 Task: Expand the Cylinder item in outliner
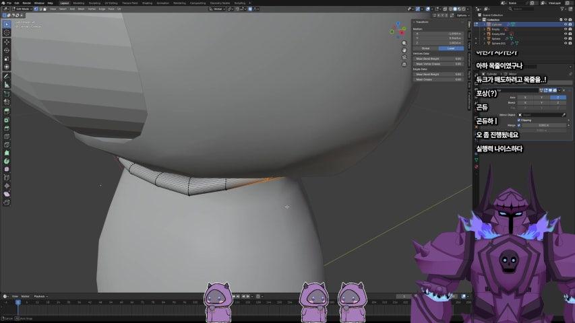pyautogui.click(x=484, y=24)
